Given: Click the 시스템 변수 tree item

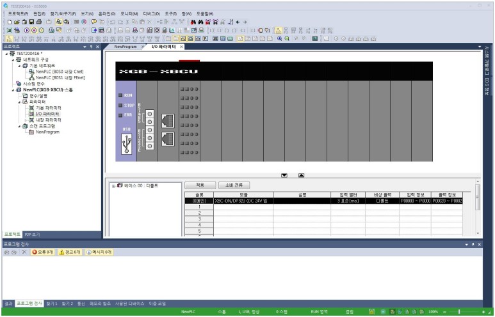Looking at the screenshot, I should (x=34, y=84).
